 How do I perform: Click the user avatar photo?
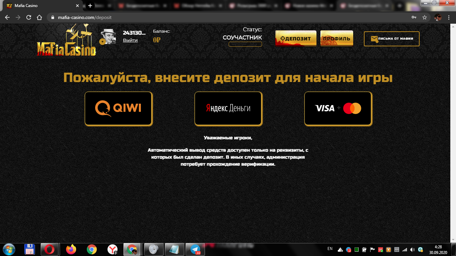click(x=108, y=36)
